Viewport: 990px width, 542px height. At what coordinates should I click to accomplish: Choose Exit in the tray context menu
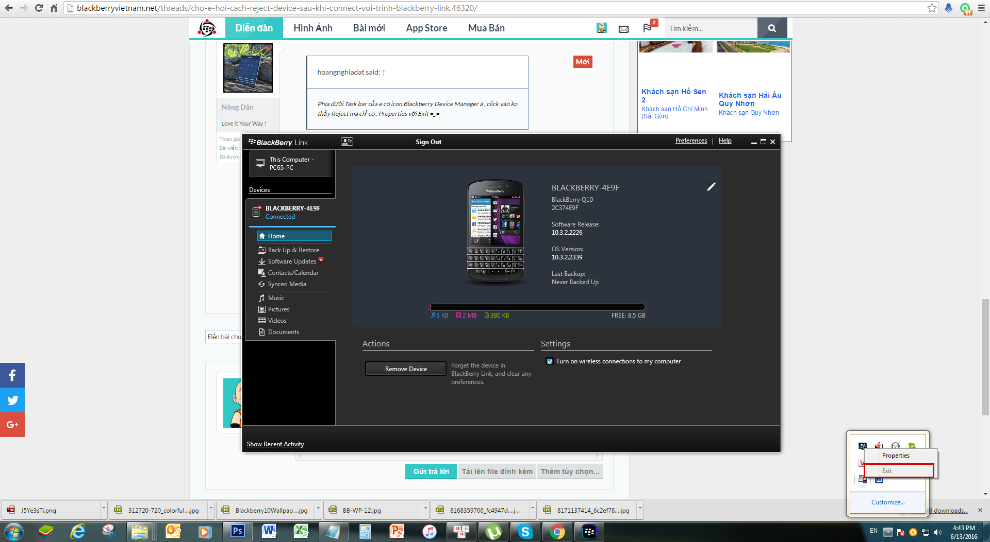coord(899,471)
